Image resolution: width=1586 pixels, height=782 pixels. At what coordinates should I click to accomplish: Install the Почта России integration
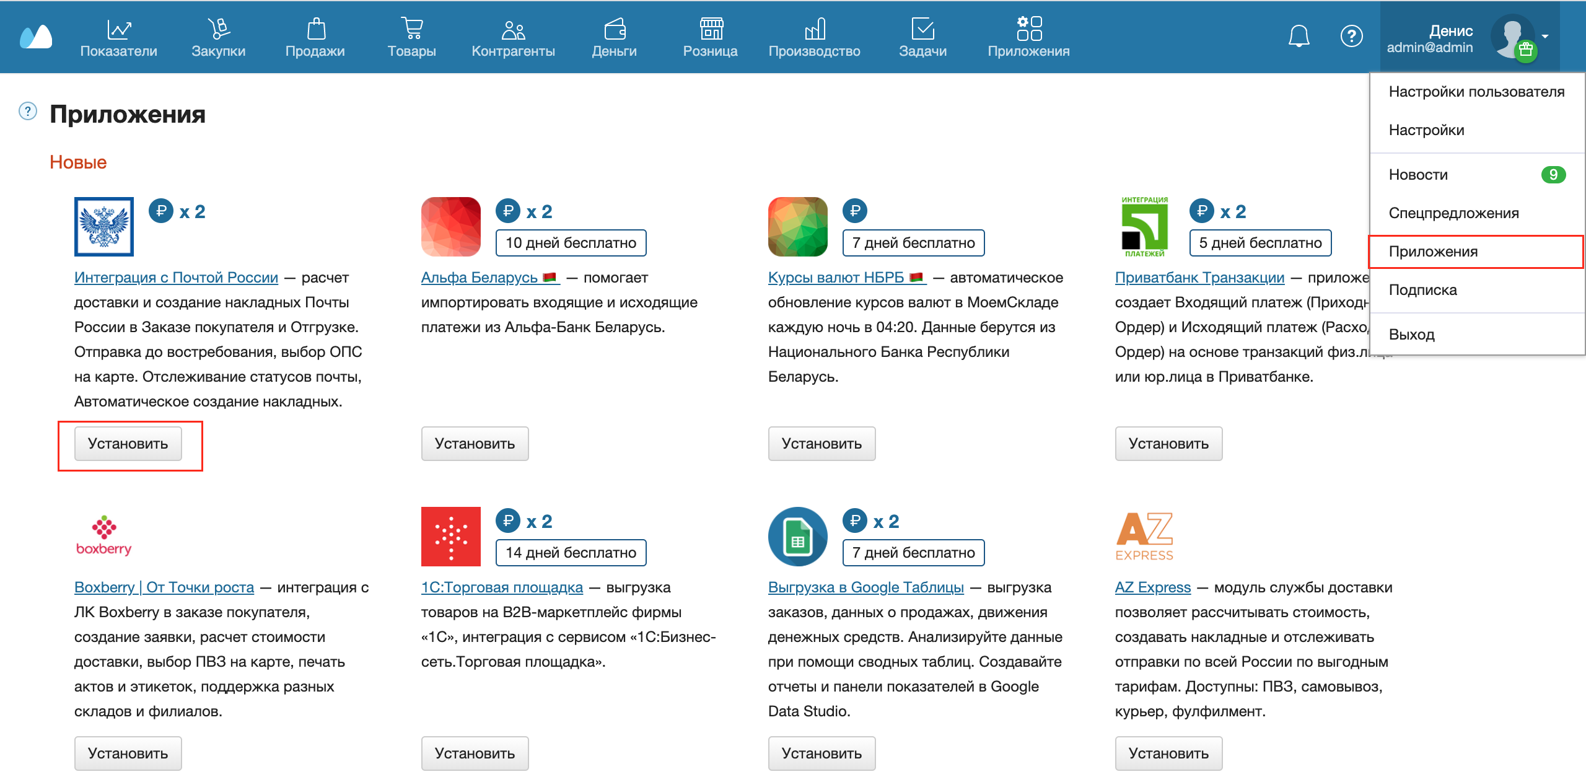coord(128,444)
